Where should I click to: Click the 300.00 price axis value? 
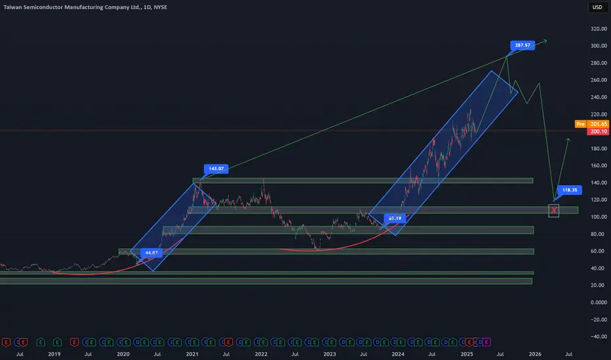tap(599, 46)
